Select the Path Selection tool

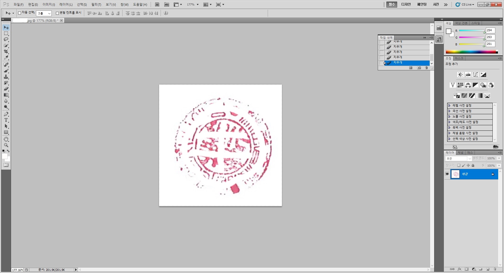[6, 126]
